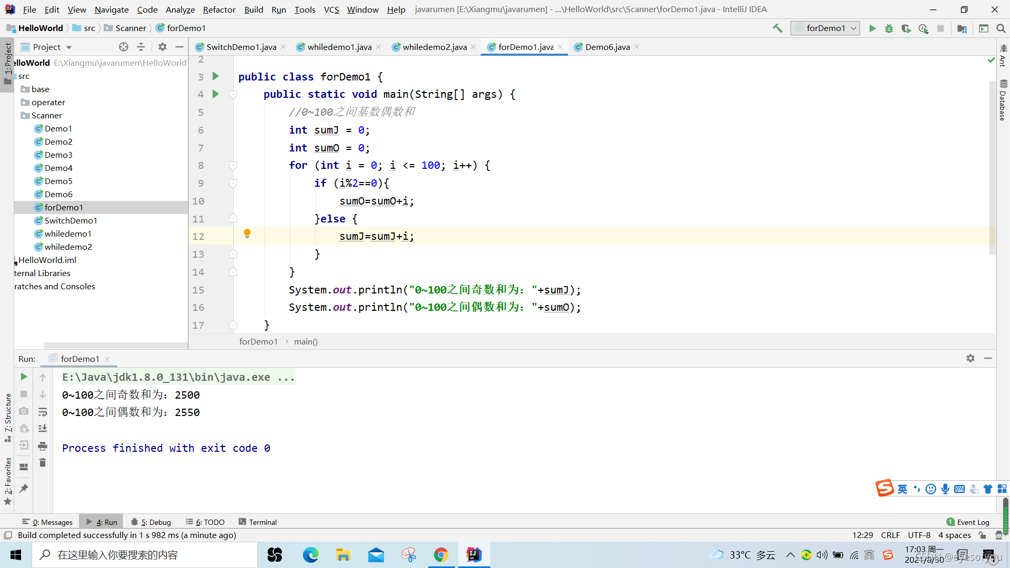Open the 6: TODO tool window
Screen dimensions: 1010x568
click(205, 522)
